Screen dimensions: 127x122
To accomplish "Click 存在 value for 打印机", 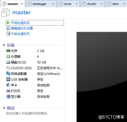I will (x=40, y=91).
